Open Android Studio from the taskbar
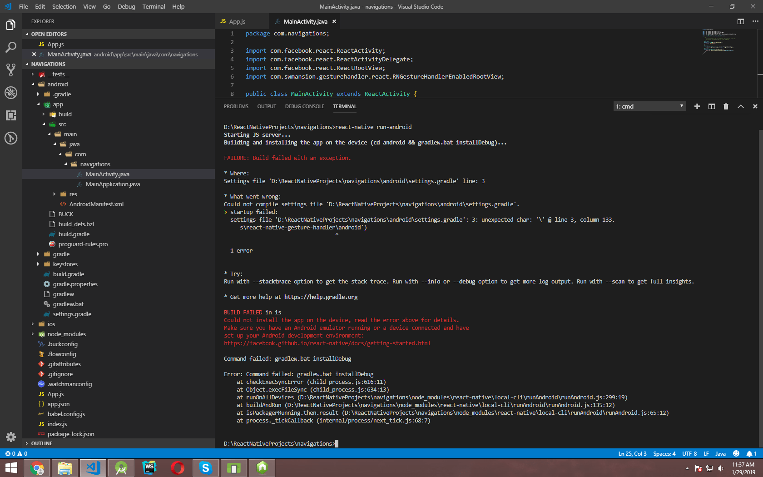763x477 pixels. pos(121,468)
